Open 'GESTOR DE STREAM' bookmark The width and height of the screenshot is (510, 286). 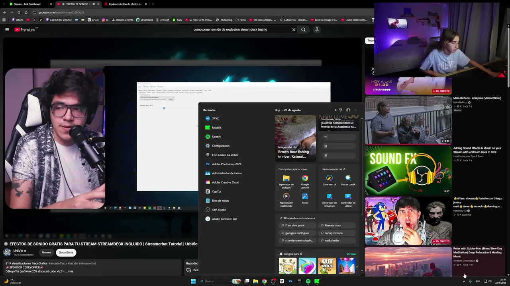[59, 20]
